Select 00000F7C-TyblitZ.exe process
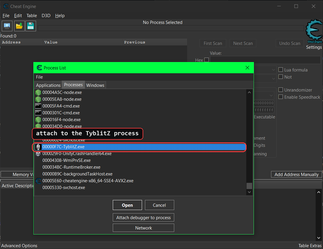Viewport: 323px width, 249px height. 140,147
